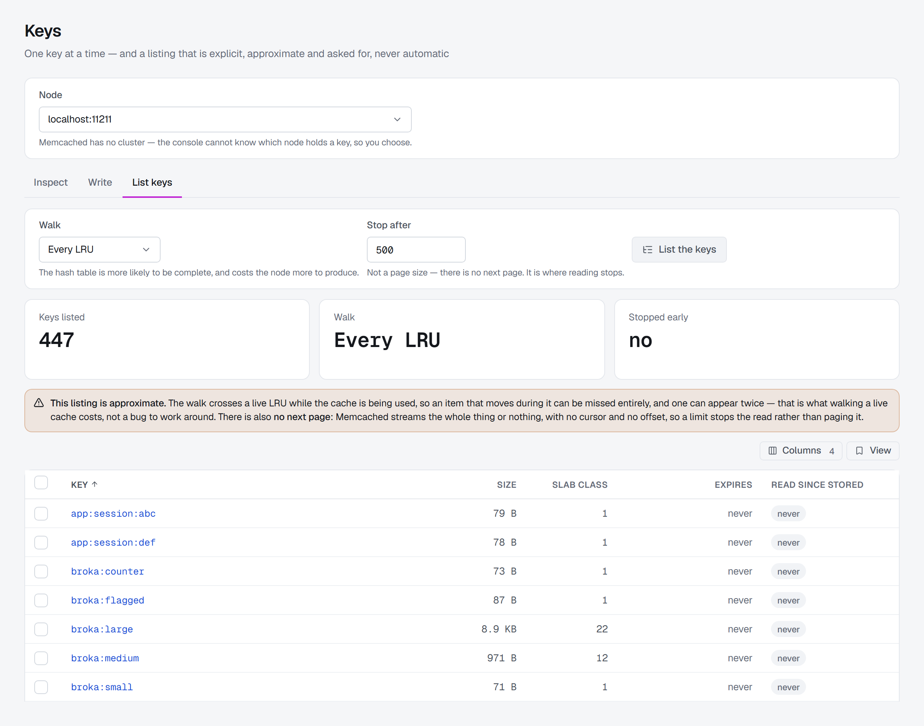Image resolution: width=924 pixels, height=726 pixels.
Task: Click the Keys listed value 447
Action: 57,340
